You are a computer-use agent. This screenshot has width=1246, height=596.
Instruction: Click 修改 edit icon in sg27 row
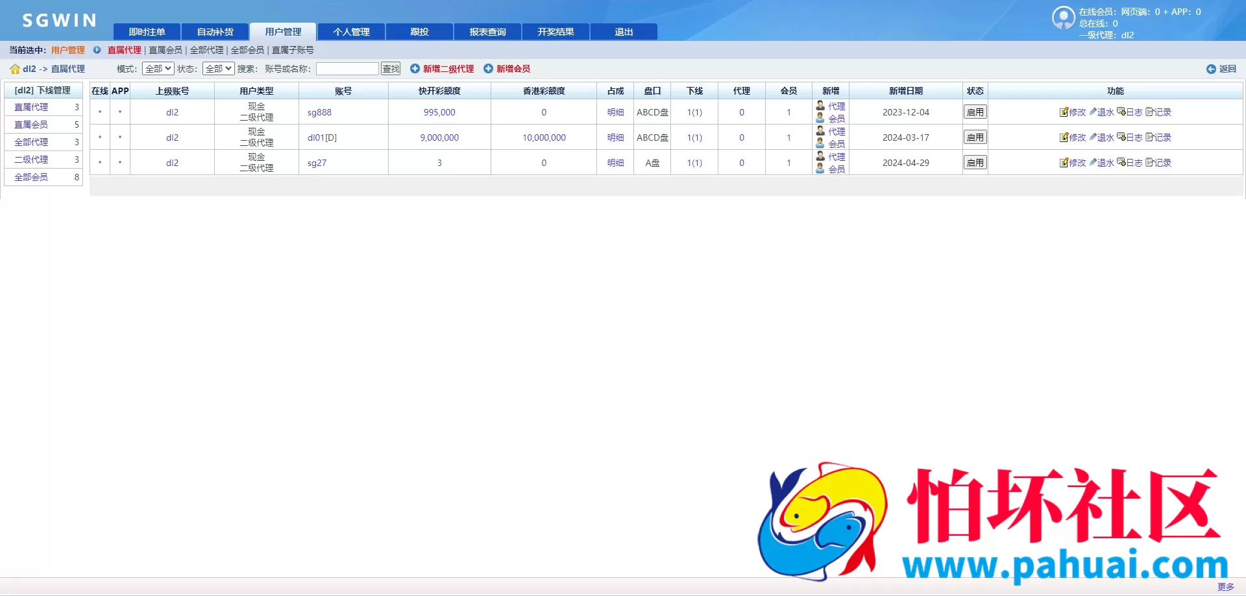pos(1064,163)
